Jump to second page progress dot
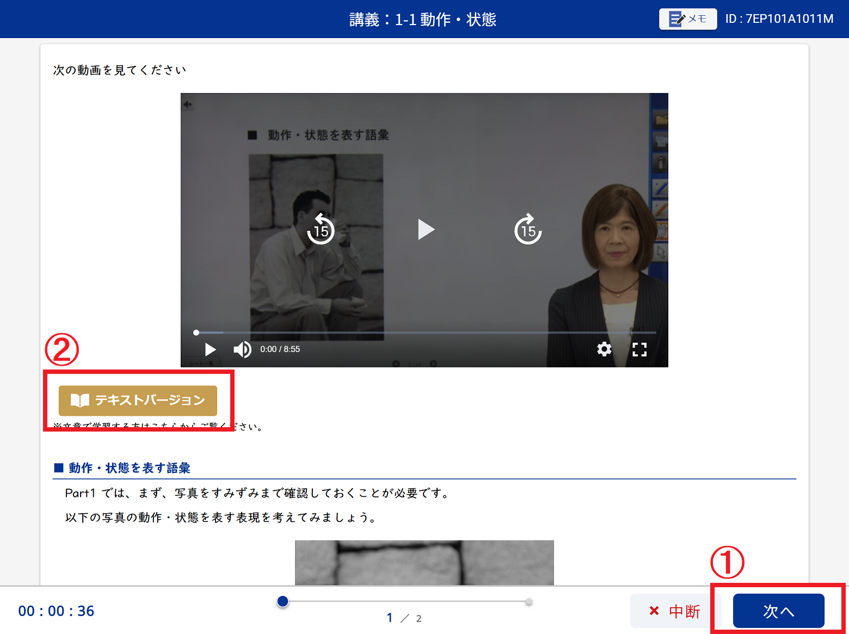The width and height of the screenshot is (849, 634). click(x=528, y=602)
